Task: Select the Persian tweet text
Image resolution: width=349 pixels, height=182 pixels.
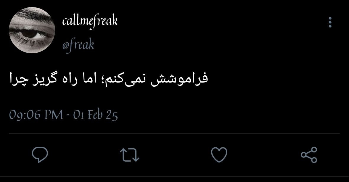Action: (109, 79)
